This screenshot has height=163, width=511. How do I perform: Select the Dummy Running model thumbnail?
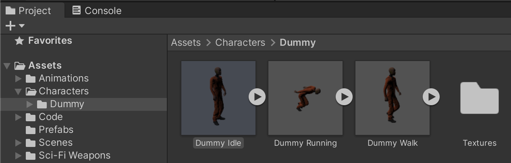coord(305,98)
